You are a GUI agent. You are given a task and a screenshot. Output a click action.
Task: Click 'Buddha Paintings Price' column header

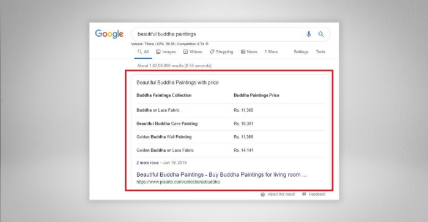tap(256, 95)
